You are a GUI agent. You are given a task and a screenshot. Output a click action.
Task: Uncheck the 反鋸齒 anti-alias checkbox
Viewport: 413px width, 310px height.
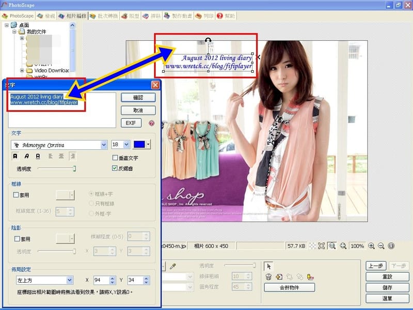click(x=115, y=168)
